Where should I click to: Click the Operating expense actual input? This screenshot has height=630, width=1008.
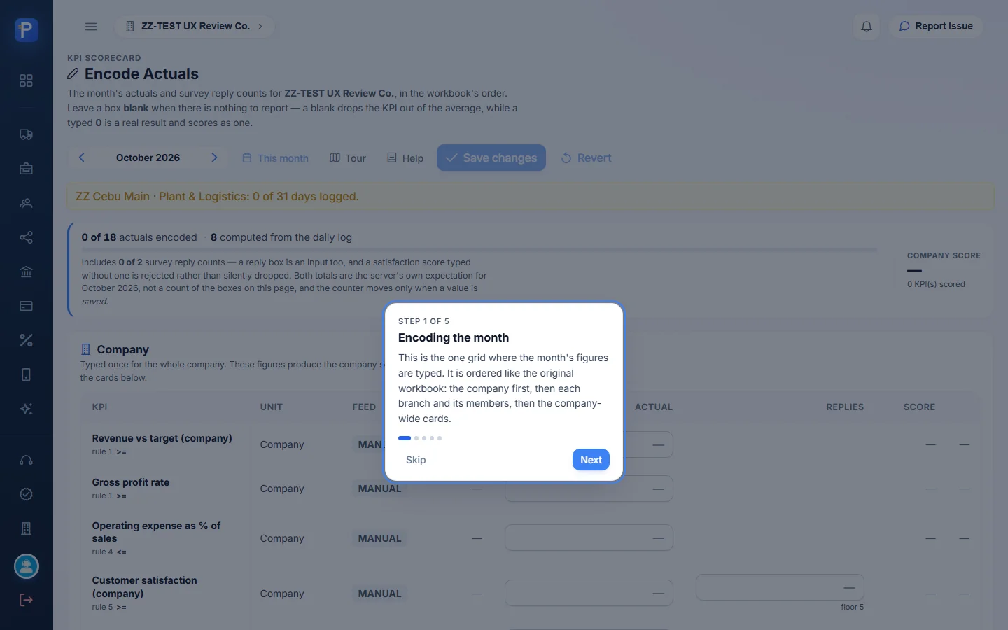click(589, 538)
